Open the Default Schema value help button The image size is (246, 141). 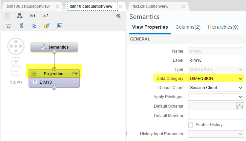tap(240, 106)
